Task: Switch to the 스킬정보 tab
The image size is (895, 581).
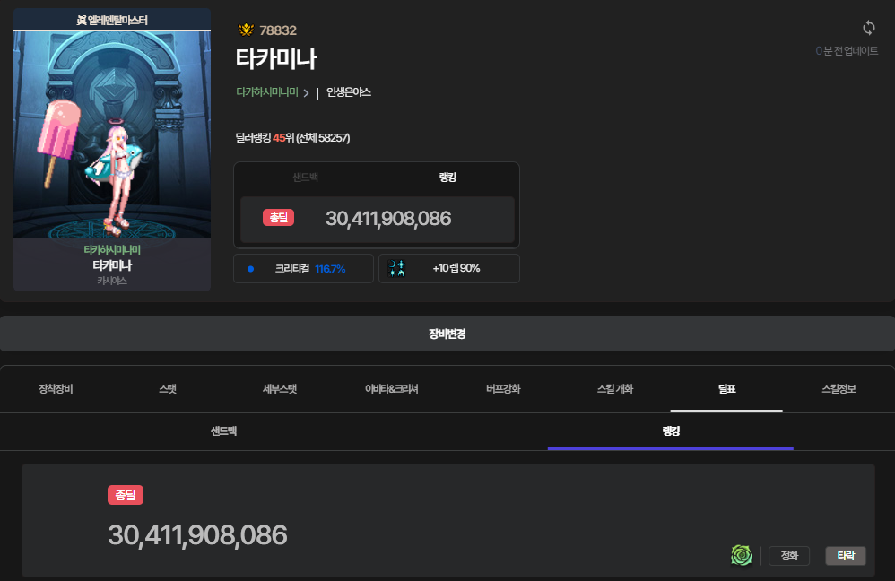Action: coord(839,389)
